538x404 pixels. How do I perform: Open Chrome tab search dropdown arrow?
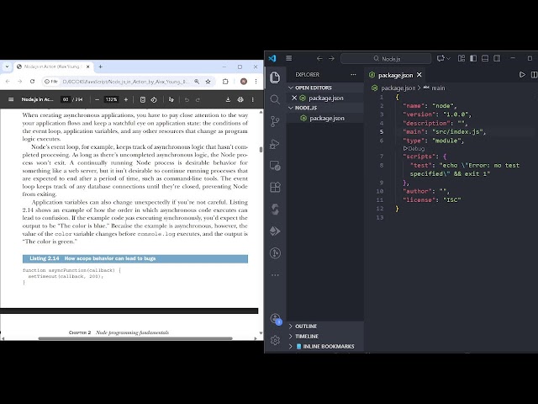point(7,66)
